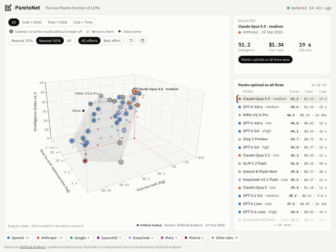The height and width of the screenshot is (252, 336).
Task: Click the MiMo-V2.6-Pro point in the chart
Action: pos(101,96)
